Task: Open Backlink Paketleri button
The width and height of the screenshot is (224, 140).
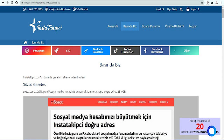Action: point(96,51)
